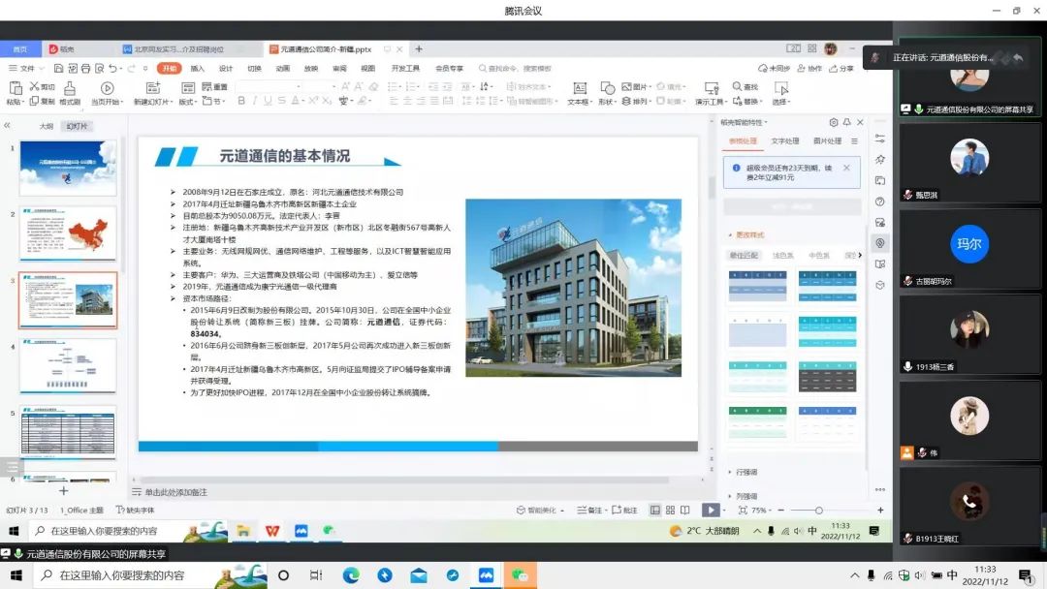Click the Text Box (文本框) tool icon
Viewport: 1047px width, 589px height.
click(x=579, y=88)
